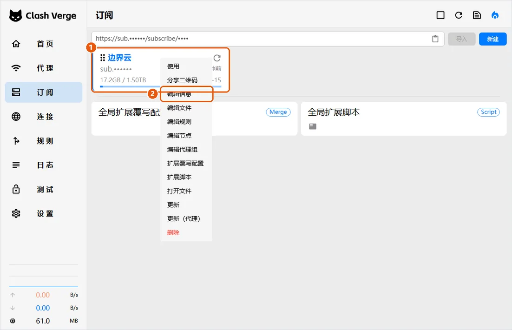Choose 编辑代理组 from context menu
This screenshot has height=330, width=512.
pos(186,149)
